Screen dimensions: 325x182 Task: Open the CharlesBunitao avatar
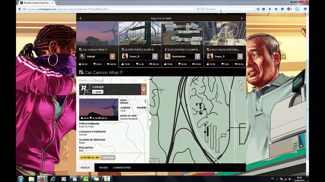coord(167,56)
